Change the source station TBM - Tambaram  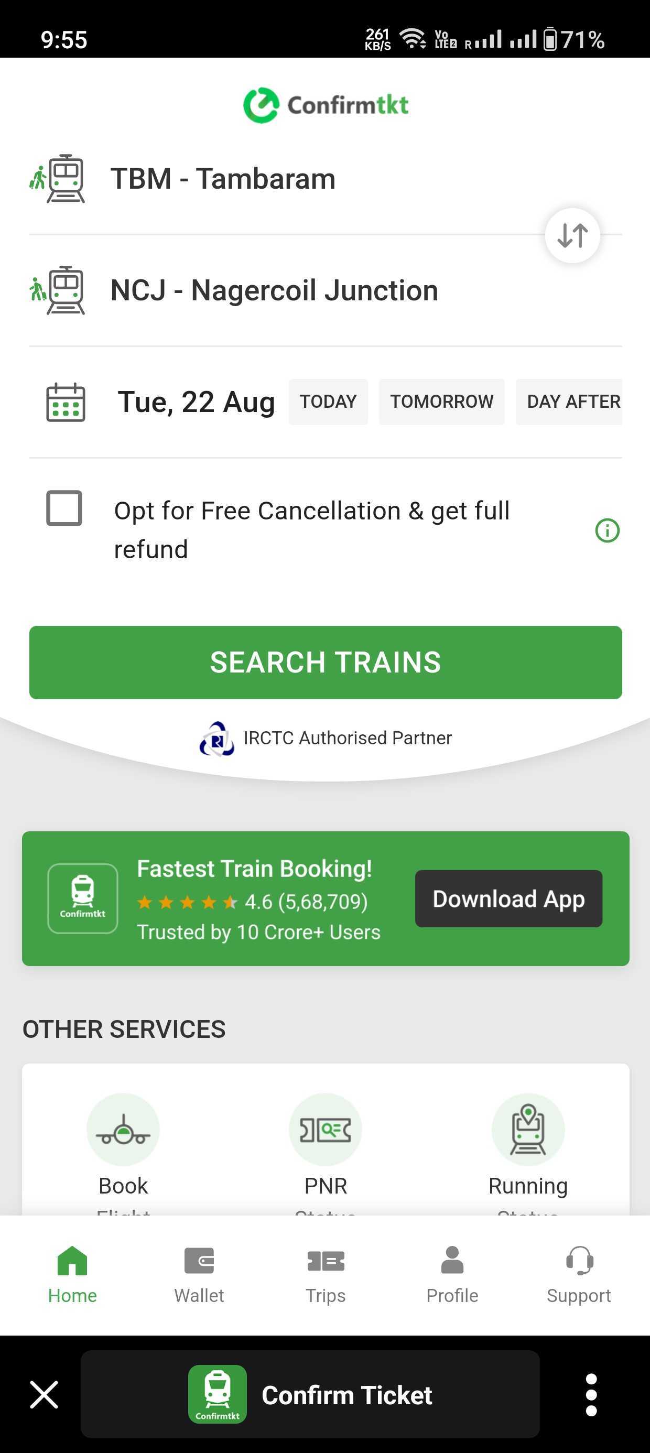(223, 179)
